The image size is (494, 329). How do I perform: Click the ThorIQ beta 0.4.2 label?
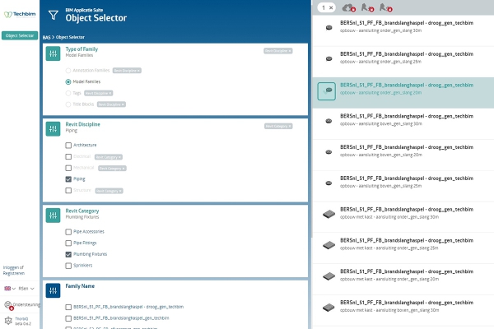click(x=23, y=321)
